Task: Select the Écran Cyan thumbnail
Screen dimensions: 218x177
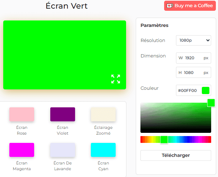Action: pyautogui.click(x=103, y=150)
